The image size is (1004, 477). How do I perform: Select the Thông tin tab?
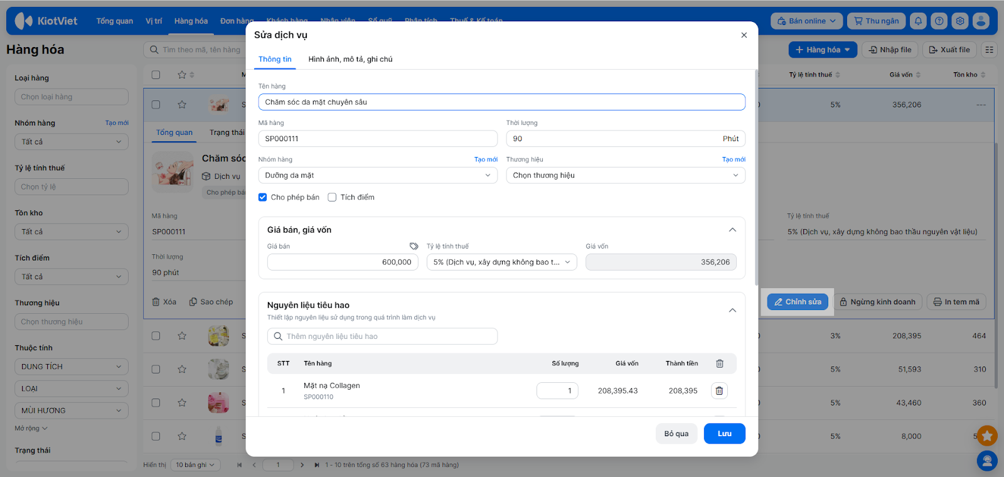[x=275, y=59]
